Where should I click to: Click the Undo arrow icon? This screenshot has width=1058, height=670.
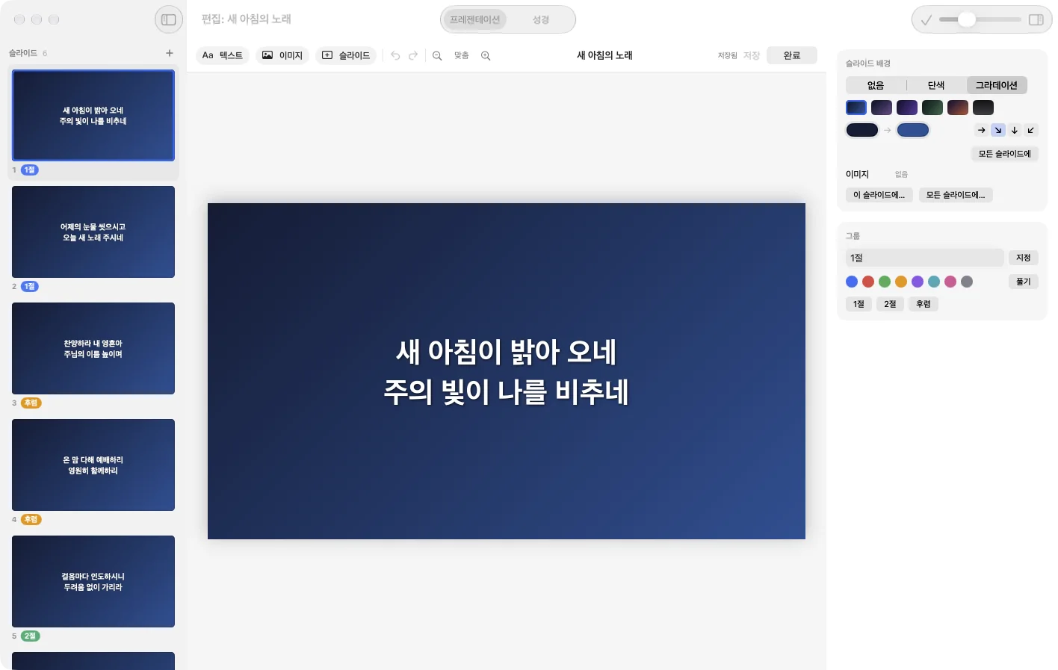[x=395, y=56]
